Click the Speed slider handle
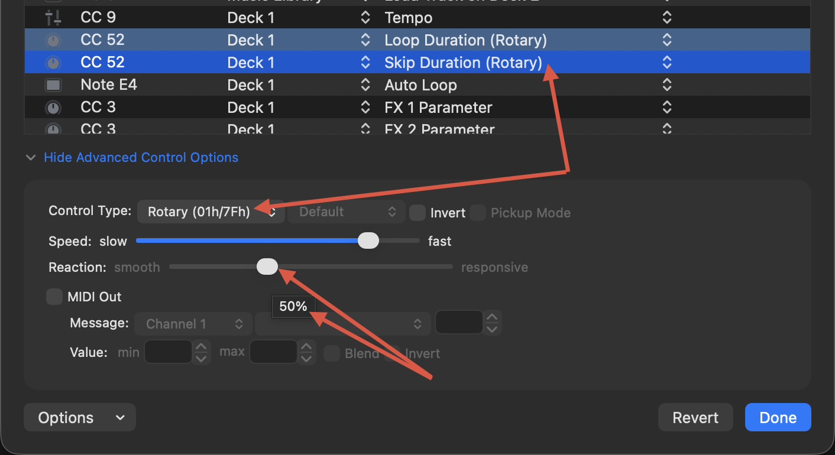Screen dimensions: 835x455 pyautogui.click(x=368, y=241)
